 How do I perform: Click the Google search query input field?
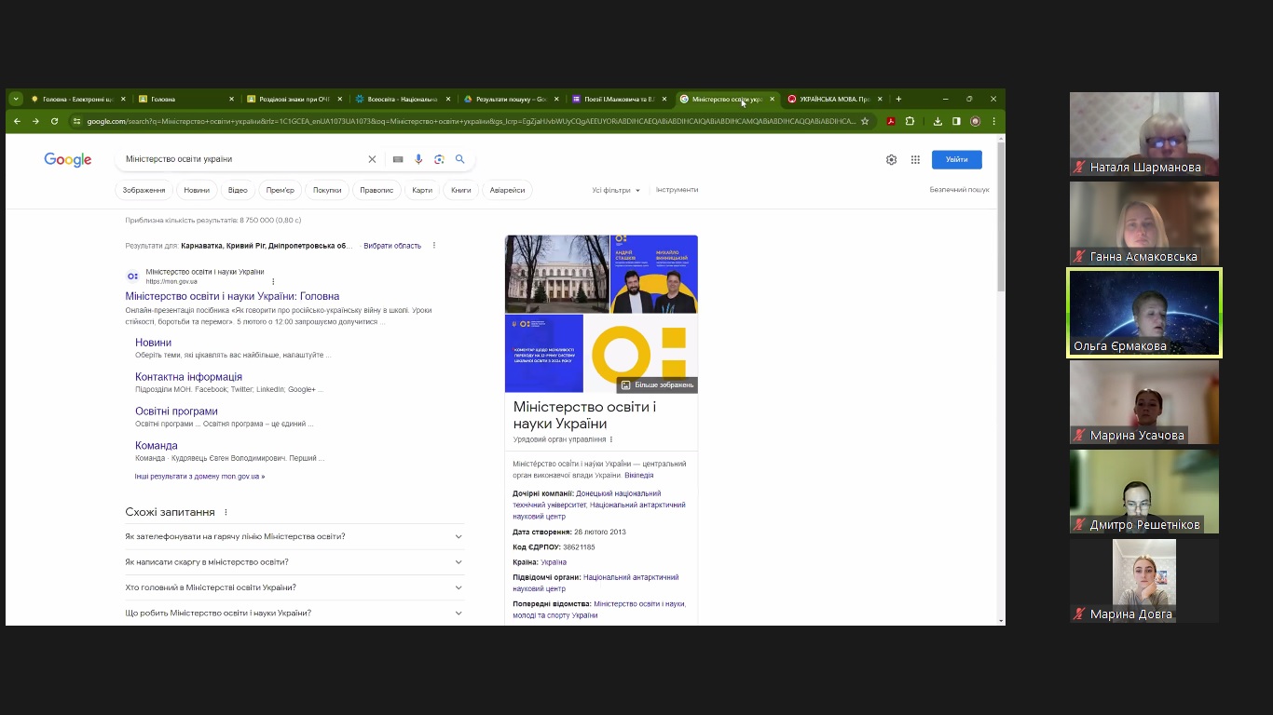(244, 159)
